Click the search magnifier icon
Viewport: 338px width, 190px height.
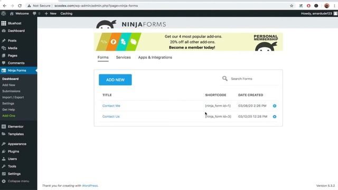coord(225,79)
